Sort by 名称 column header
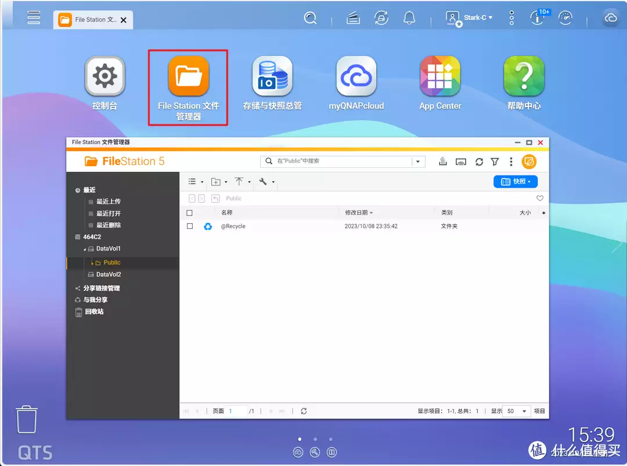 [227, 213]
